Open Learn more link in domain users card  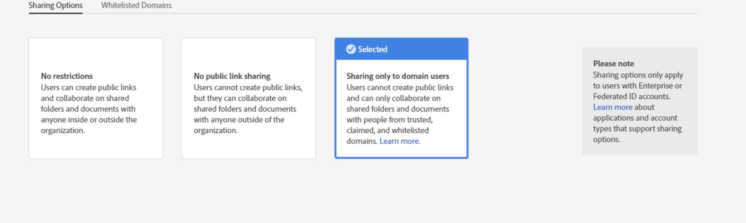coord(399,141)
